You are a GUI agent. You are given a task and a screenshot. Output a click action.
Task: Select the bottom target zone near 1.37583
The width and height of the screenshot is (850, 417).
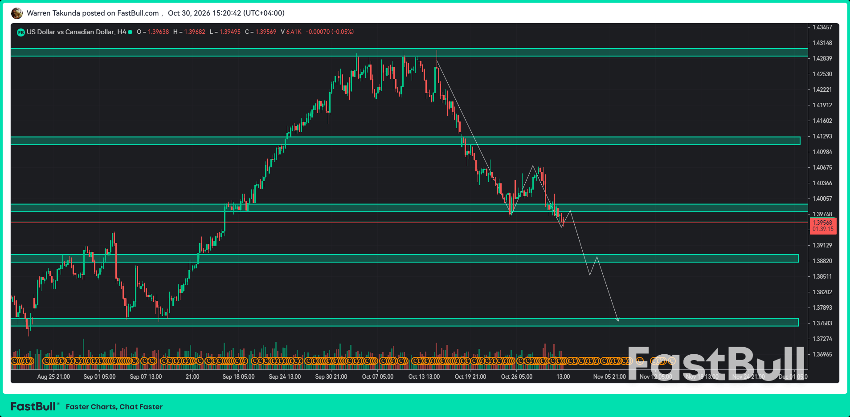pyautogui.click(x=405, y=322)
